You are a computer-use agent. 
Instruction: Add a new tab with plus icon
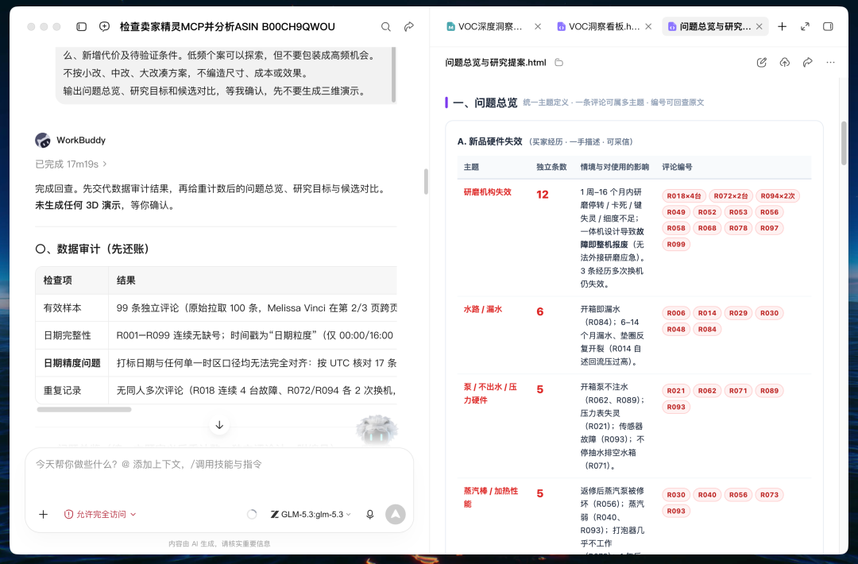pos(782,26)
